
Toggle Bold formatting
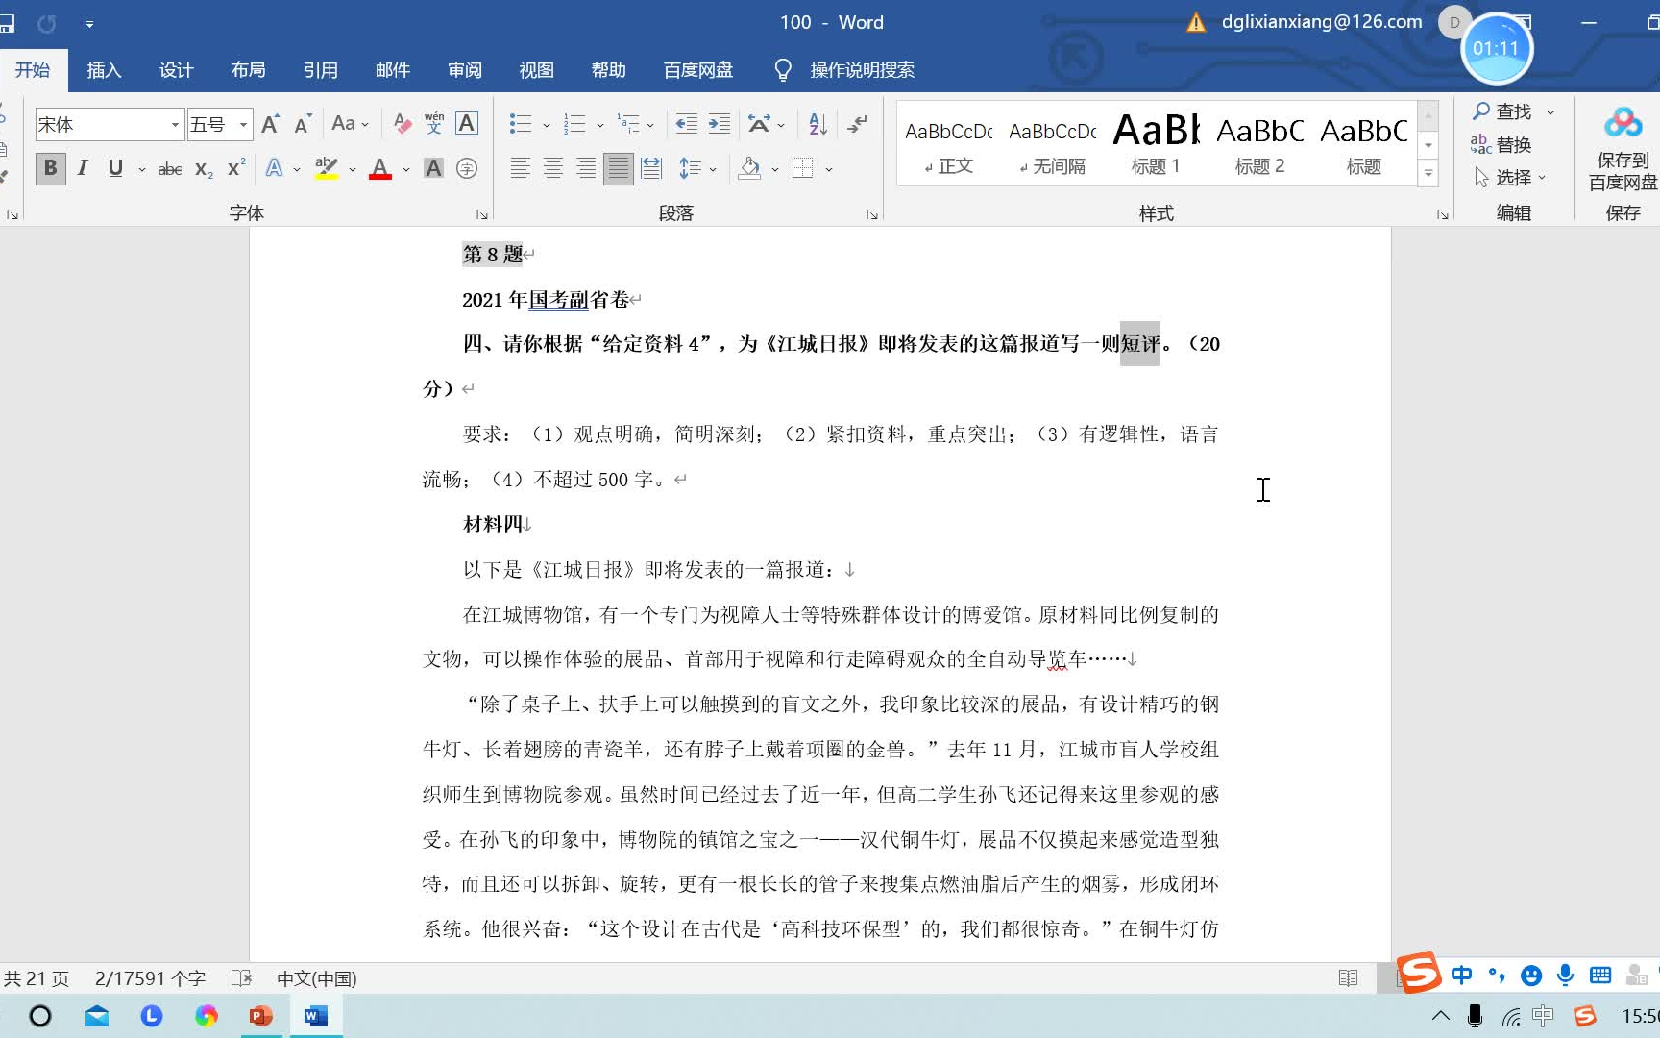click(51, 169)
